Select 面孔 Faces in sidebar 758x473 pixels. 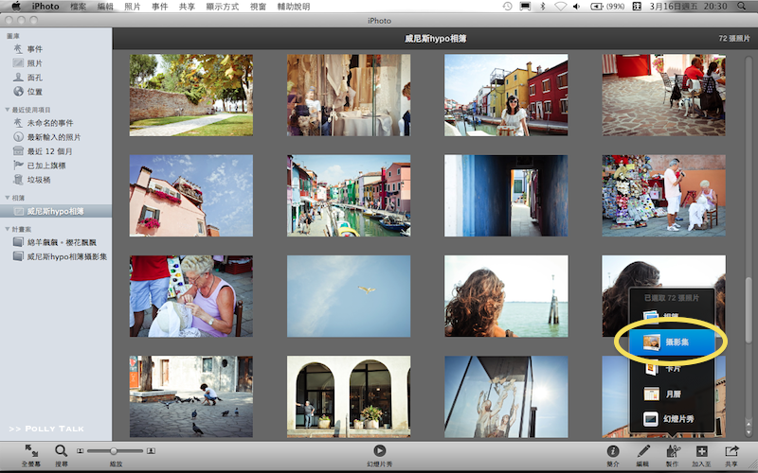pos(34,78)
